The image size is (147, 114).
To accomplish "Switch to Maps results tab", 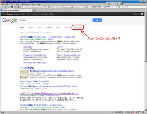I will (x=39, y=27).
